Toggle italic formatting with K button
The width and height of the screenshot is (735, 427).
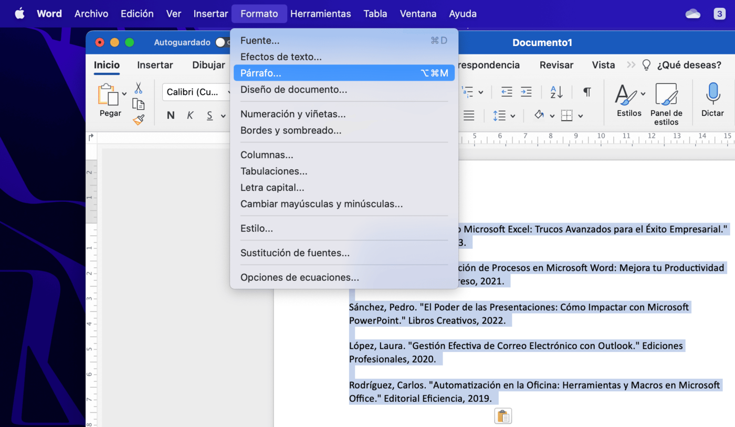pyautogui.click(x=190, y=115)
